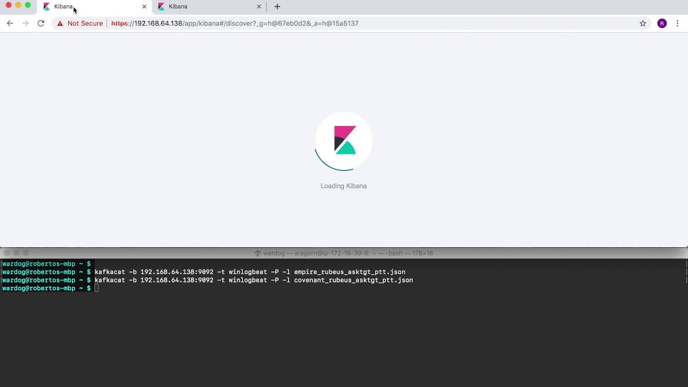Click the Loading Kibana text
The width and height of the screenshot is (688, 387).
[343, 186]
